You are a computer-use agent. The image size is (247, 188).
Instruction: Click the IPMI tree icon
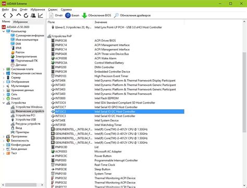click(x=13, y=48)
